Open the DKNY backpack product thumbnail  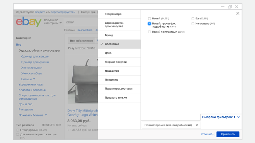83,81
